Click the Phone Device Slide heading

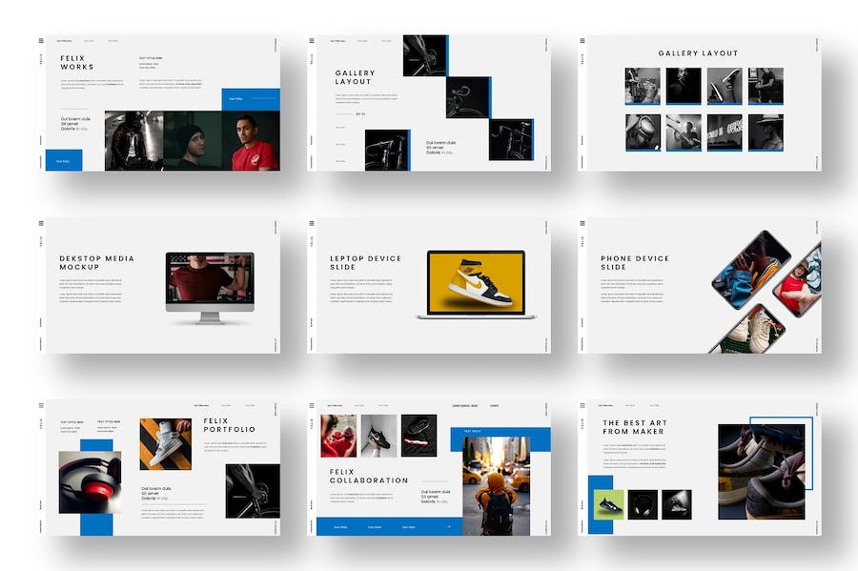[x=634, y=262]
